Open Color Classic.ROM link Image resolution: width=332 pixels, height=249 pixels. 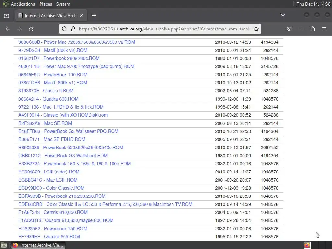tap(52, 188)
